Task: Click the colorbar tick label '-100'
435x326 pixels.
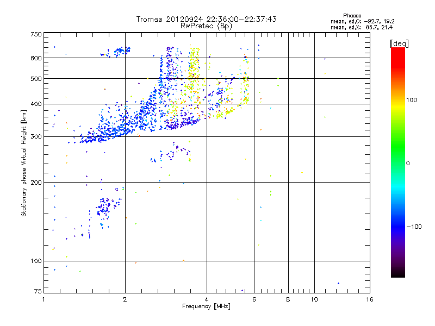Action: click(x=414, y=227)
